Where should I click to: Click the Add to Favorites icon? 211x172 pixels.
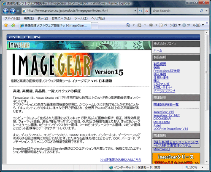click(x=13, y=25)
